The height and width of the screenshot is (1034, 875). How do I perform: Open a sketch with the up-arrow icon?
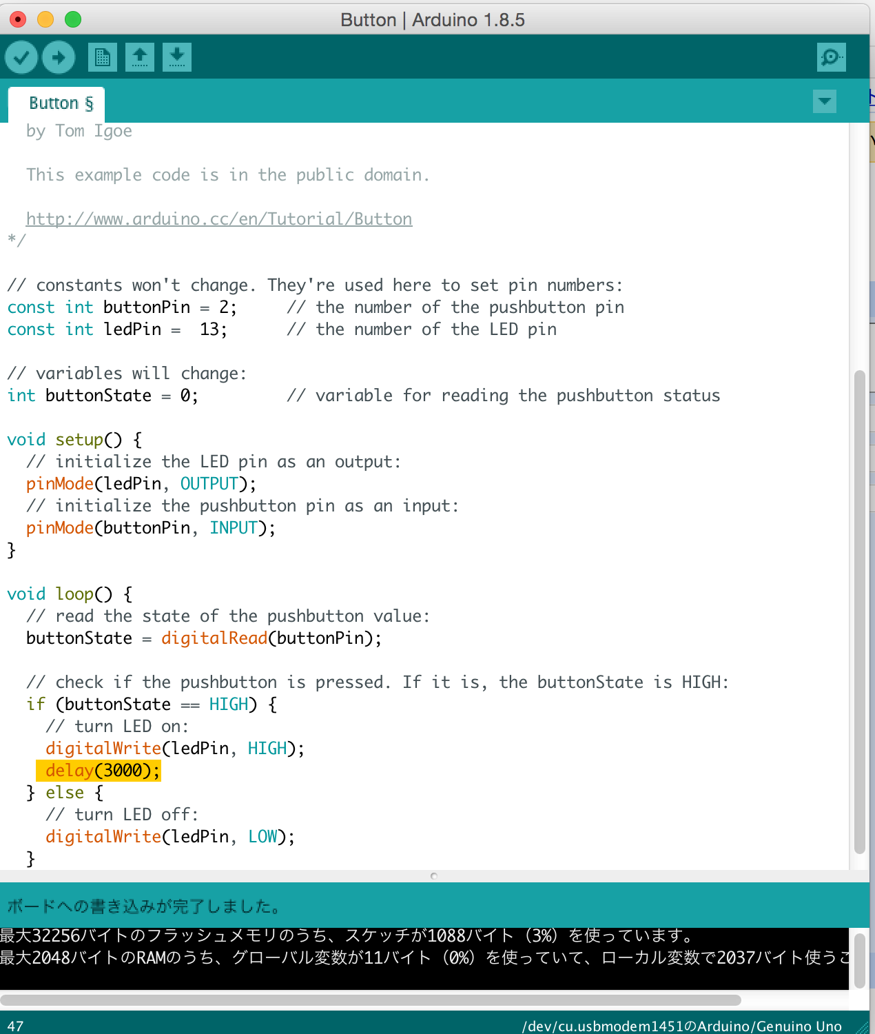coord(140,57)
